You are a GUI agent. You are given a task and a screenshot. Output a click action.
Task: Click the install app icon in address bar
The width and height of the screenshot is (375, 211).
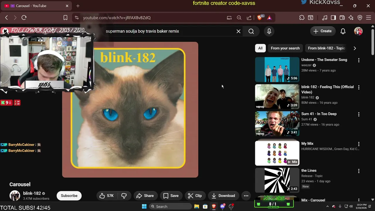pyautogui.click(x=229, y=18)
